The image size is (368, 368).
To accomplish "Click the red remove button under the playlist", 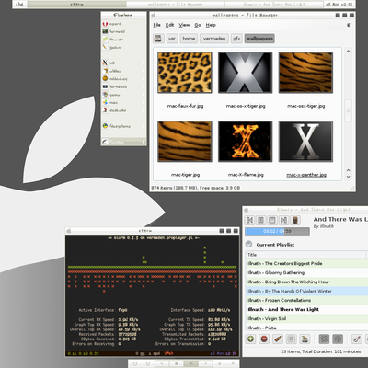I will click(264, 339).
